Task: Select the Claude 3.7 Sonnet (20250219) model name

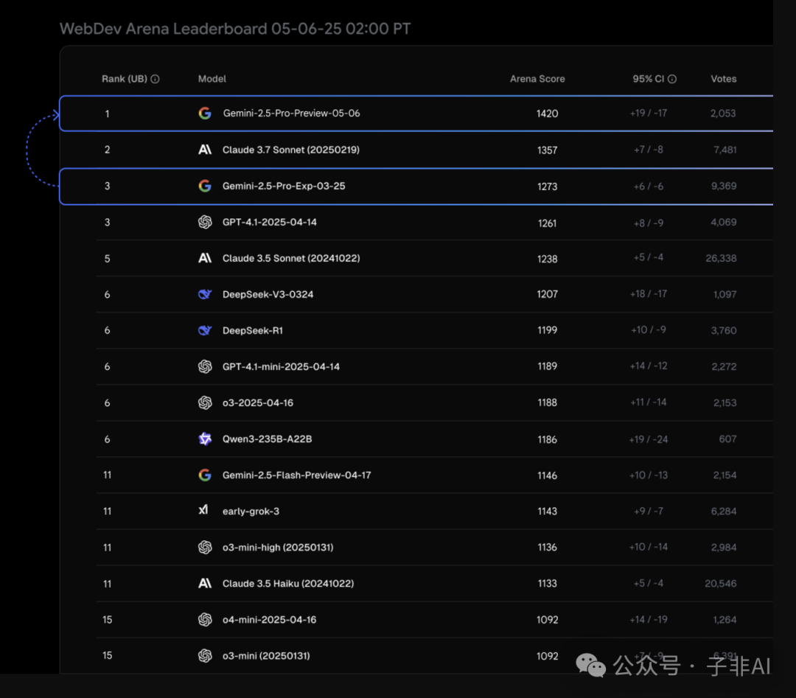Action: point(291,150)
